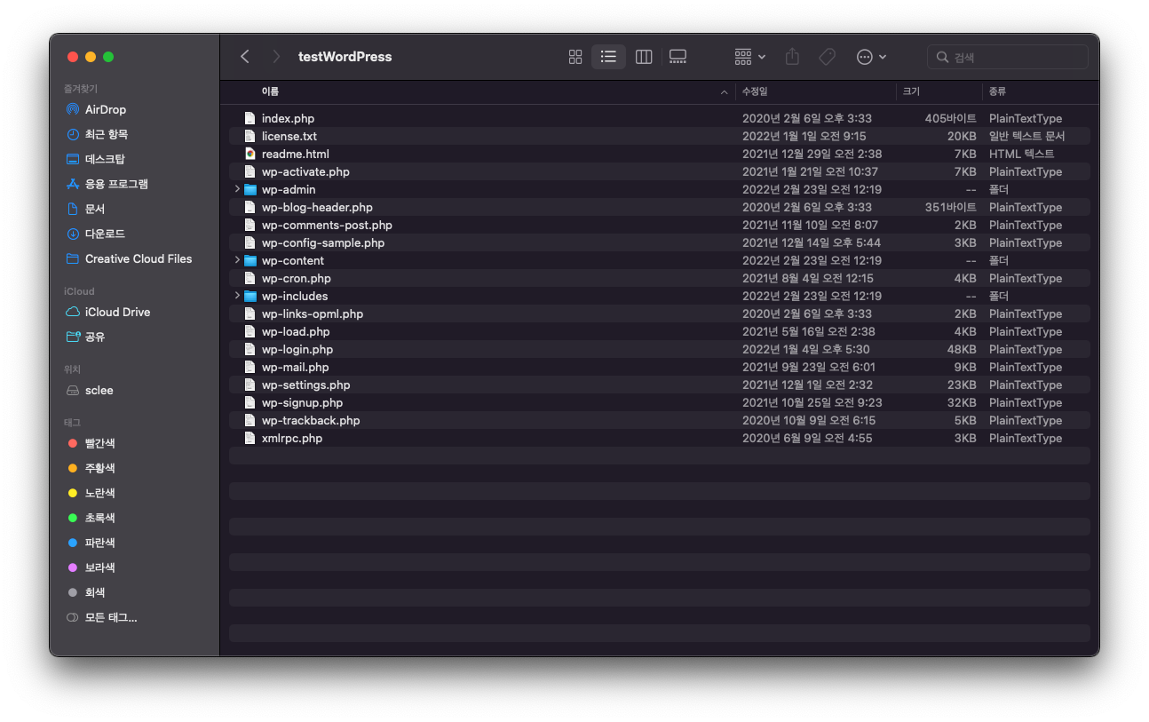
Task: Select the sclee location in sidebar
Action: click(99, 390)
